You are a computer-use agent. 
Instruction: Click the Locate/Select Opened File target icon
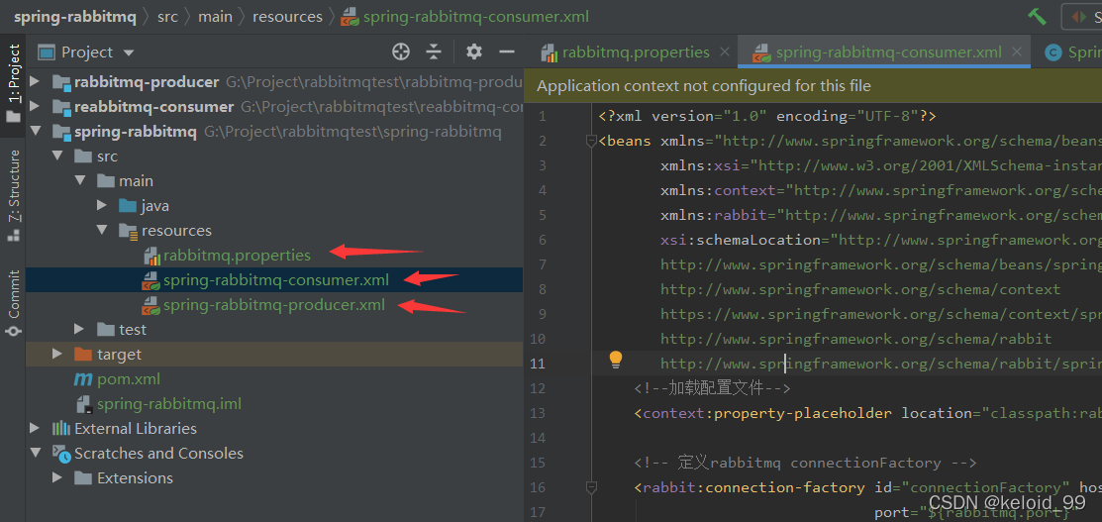401,52
